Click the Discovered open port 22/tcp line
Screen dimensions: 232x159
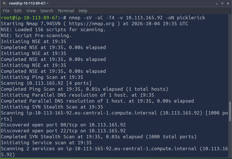coord(63,131)
